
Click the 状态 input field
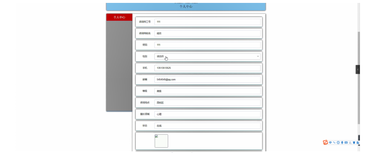tap(208, 126)
